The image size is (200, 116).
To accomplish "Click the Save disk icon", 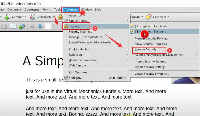I will [4, 26].
